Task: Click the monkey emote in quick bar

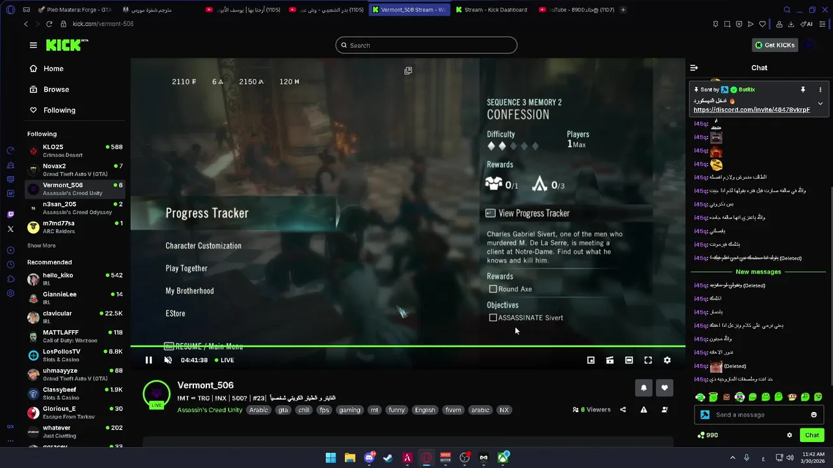Action: click(792, 397)
